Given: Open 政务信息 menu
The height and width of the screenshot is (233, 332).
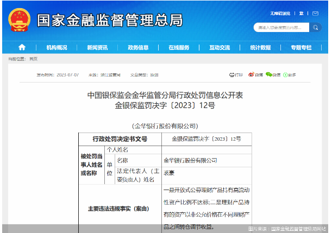Looking at the screenshot, I should point(138,48).
